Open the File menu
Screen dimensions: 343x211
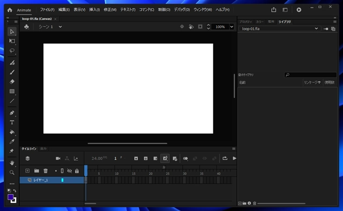click(47, 10)
